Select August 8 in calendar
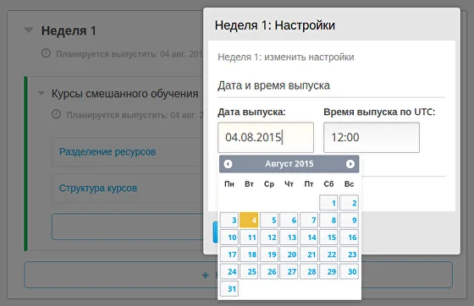 pos(328,220)
